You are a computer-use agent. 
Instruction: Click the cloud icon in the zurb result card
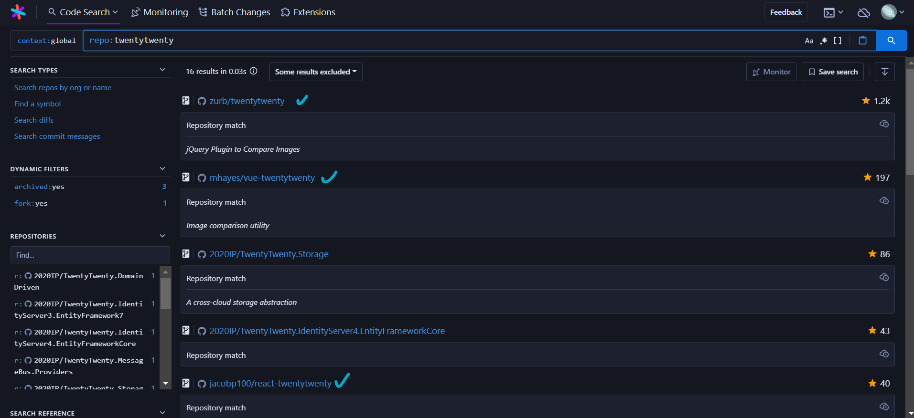click(884, 124)
